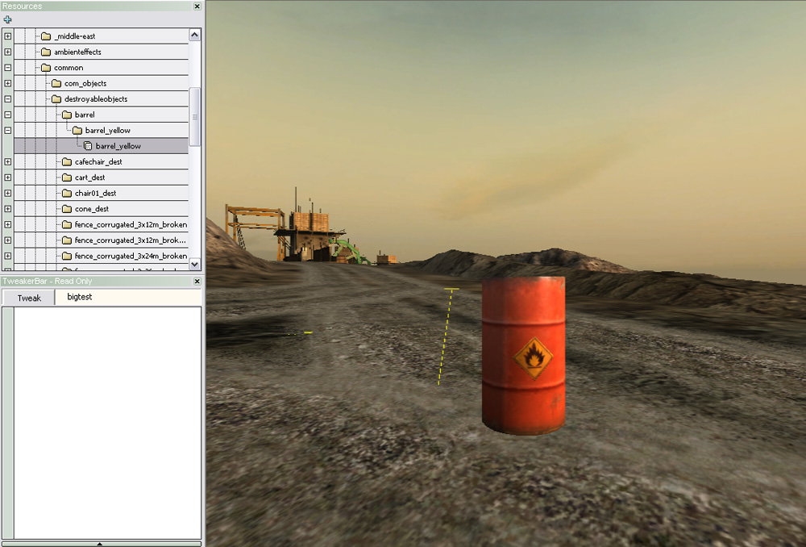
Task: Select the barrel_yellow object file icon
Action: (x=89, y=146)
